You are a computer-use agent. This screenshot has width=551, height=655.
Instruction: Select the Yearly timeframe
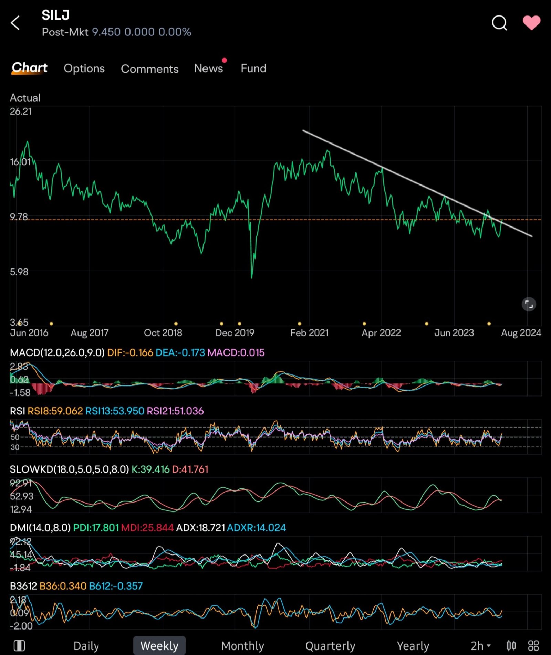[413, 646]
